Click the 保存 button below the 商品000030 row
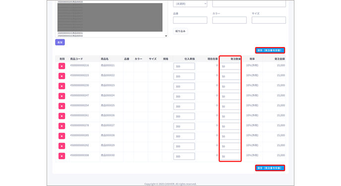The image size is (341, 186). pyautogui.click(x=270, y=168)
